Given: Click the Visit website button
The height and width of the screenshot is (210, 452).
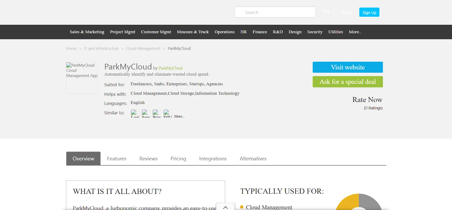Looking at the screenshot, I should tap(348, 67).
